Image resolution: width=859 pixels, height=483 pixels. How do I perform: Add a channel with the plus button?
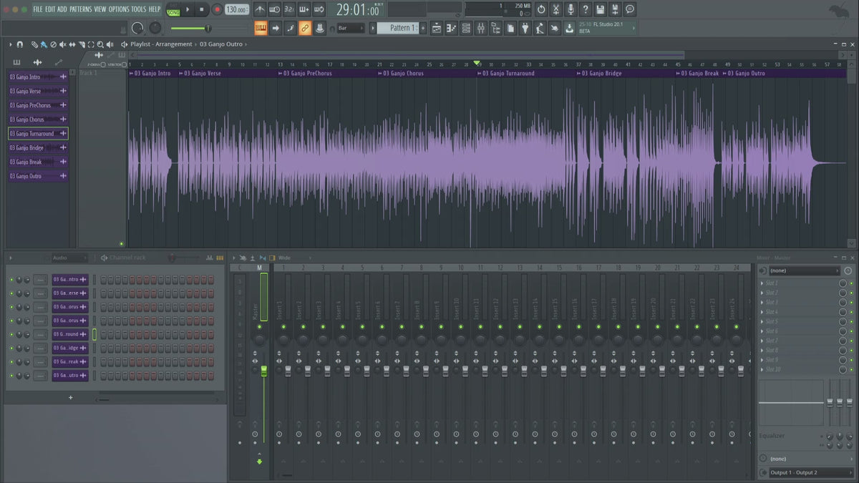click(70, 397)
